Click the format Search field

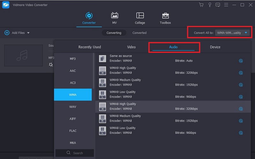75,153
